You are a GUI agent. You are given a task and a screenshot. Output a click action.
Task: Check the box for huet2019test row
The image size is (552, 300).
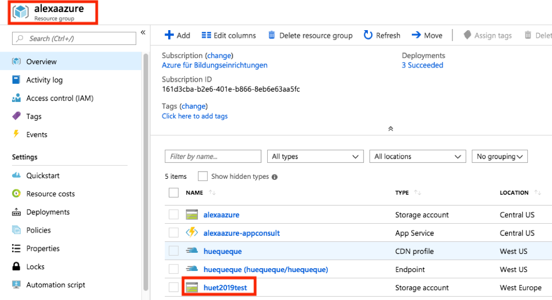pyautogui.click(x=174, y=287)
